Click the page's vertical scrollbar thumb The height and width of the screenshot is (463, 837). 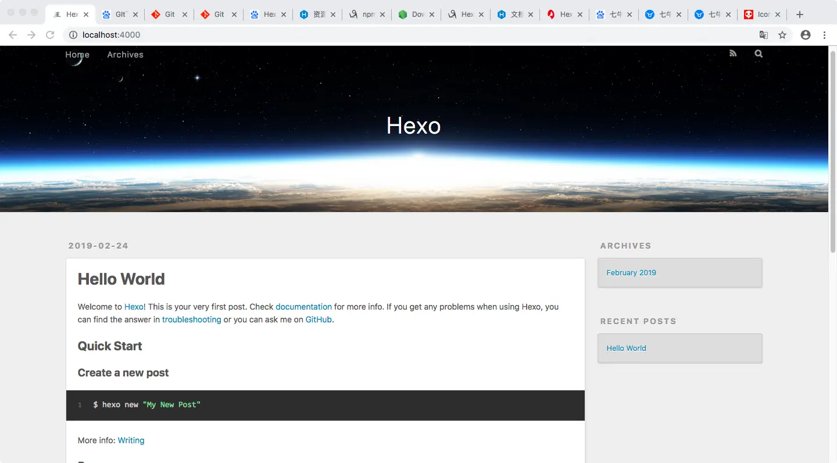(x=832, y=152)
